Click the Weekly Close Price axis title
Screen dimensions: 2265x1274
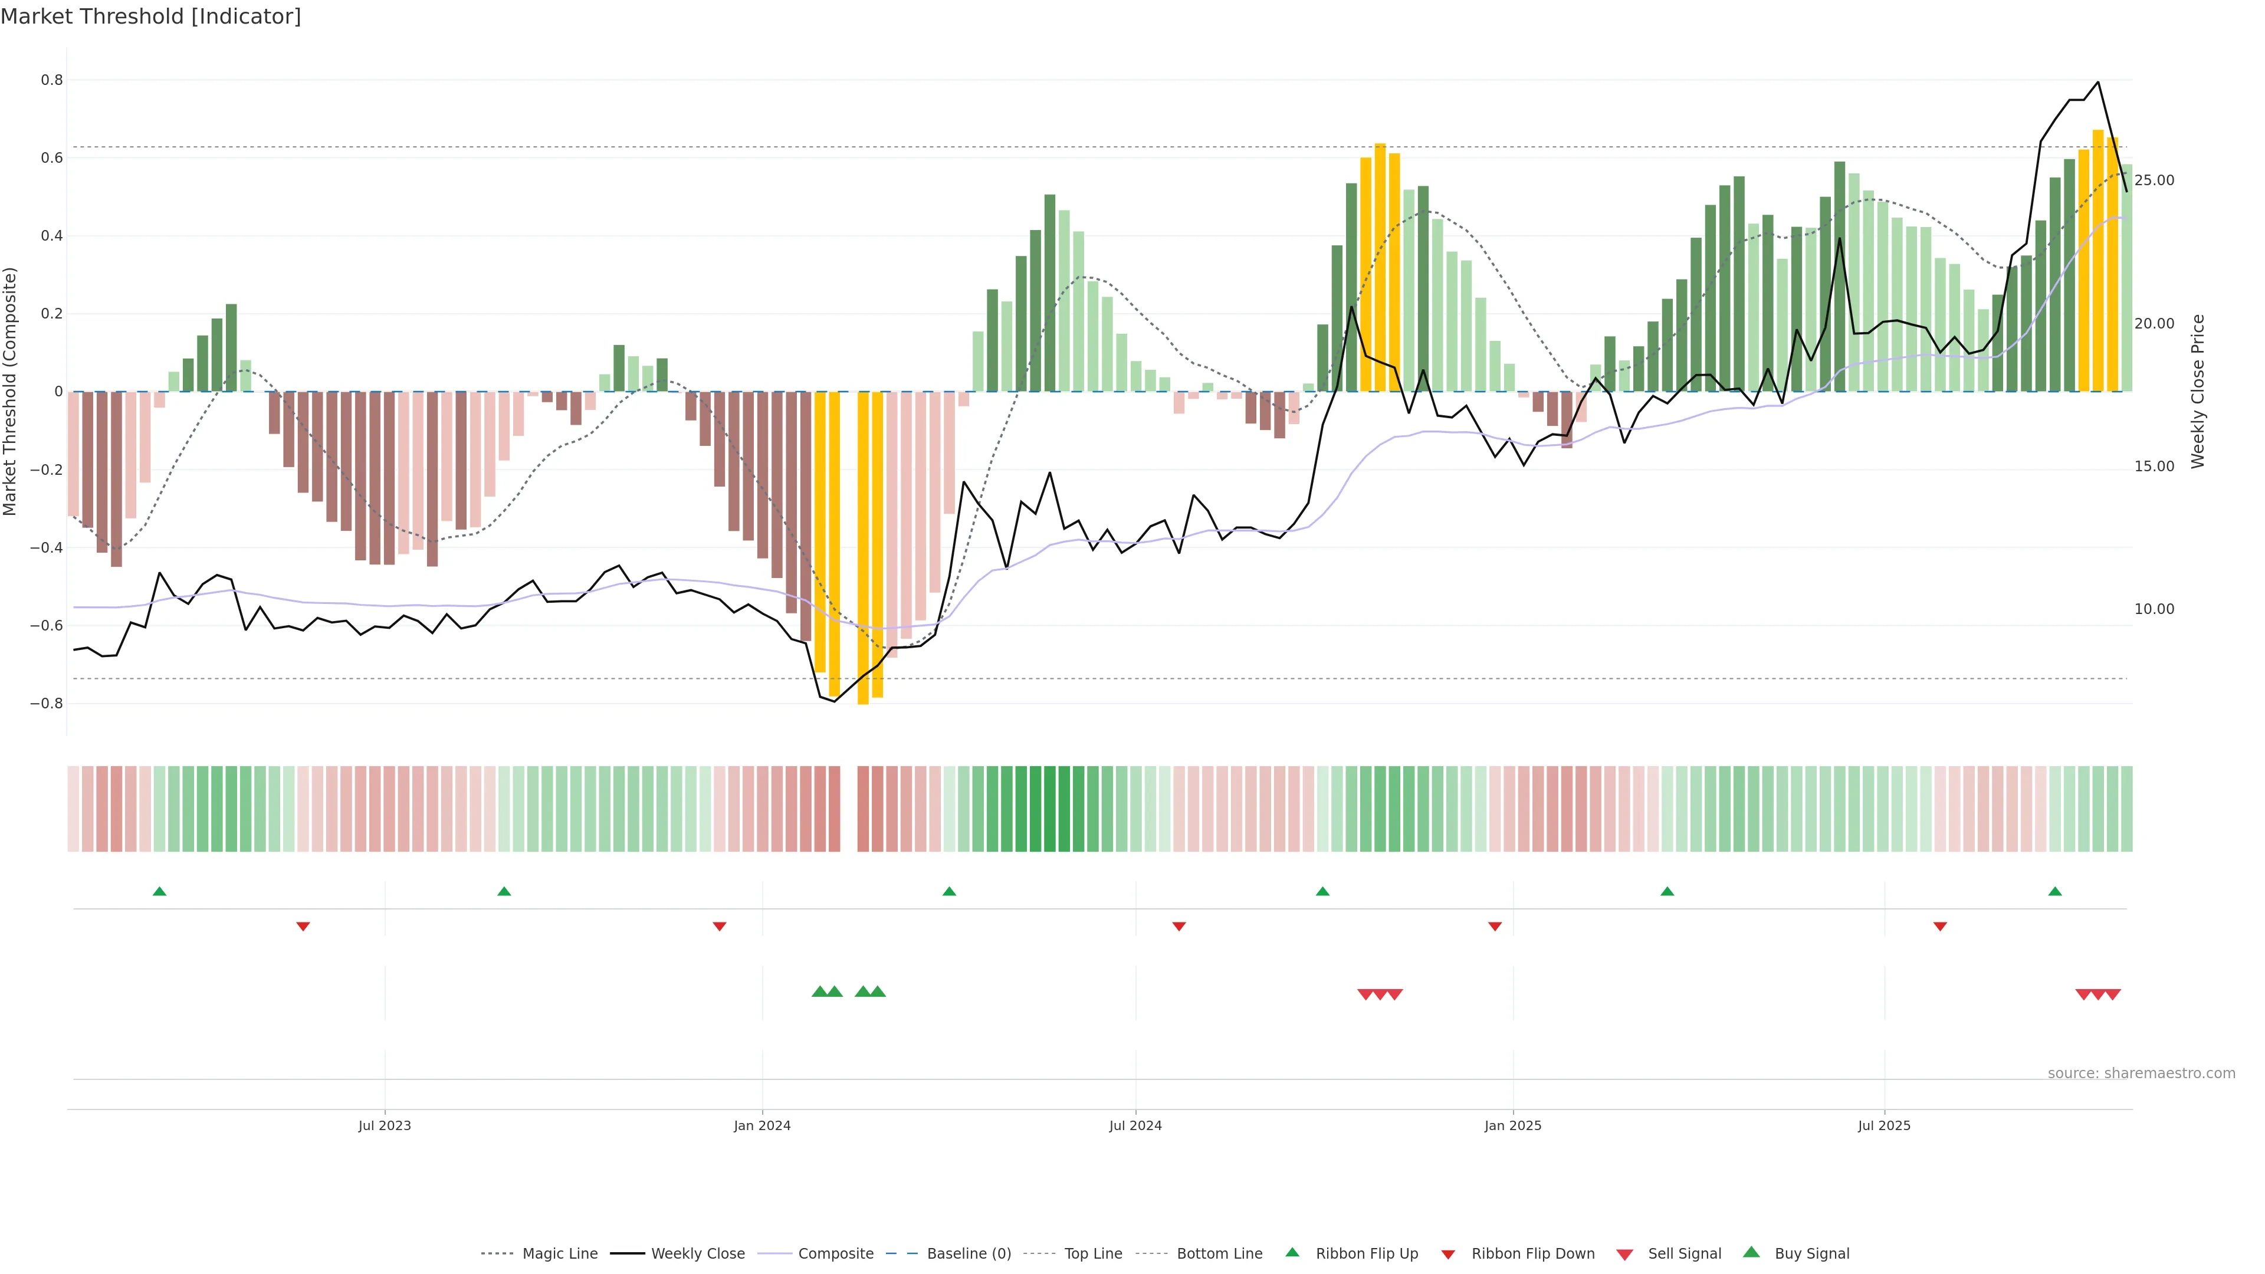pyautogui.click(x=2198, y=391)
